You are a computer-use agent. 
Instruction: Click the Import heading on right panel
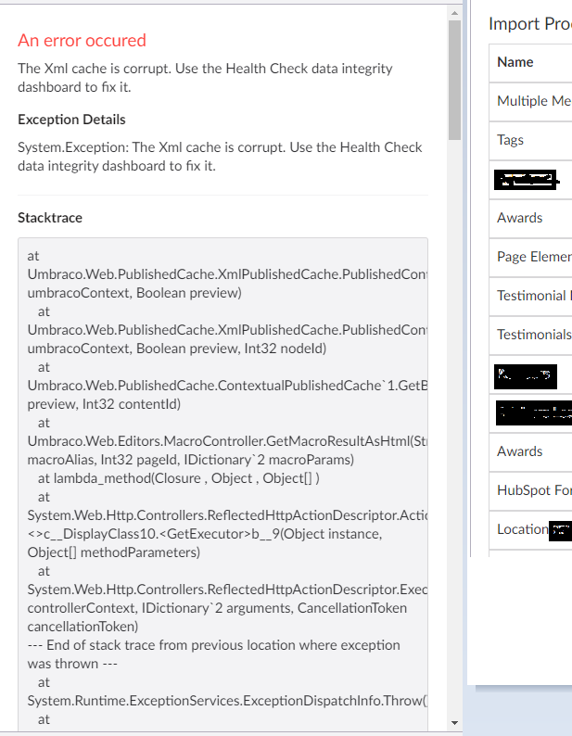tap(530, 24)
